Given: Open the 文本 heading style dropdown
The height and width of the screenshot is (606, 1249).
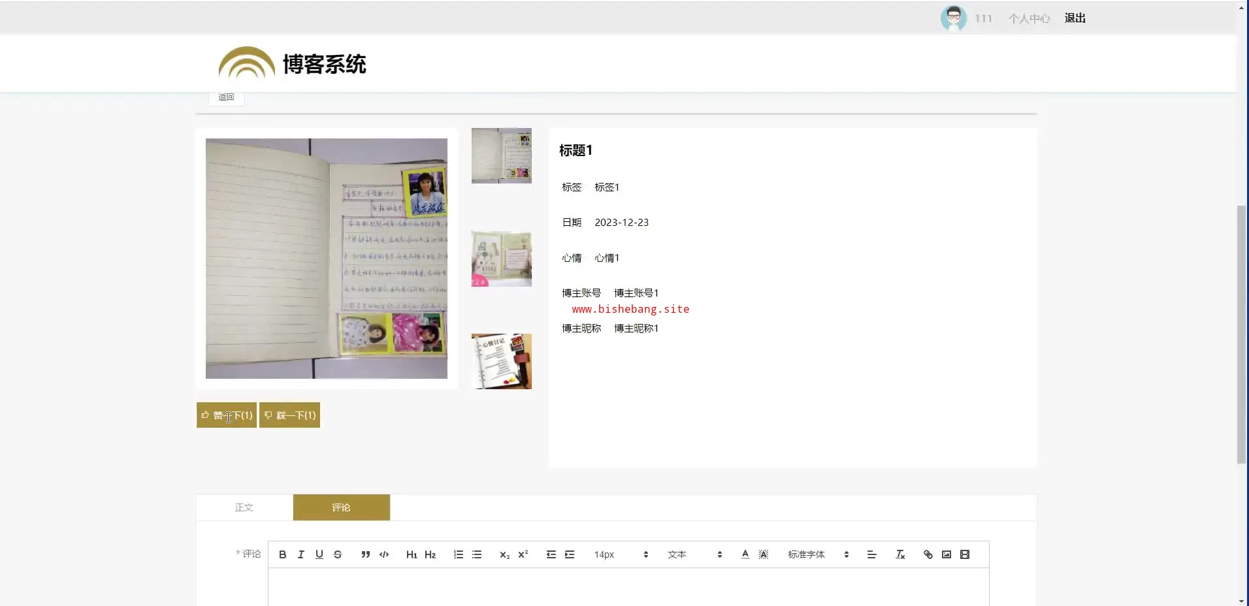Looking at the screenshot, I should 694,554.
